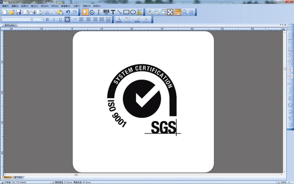Click the fill color bucket swatch

click(x=146, y=19)
